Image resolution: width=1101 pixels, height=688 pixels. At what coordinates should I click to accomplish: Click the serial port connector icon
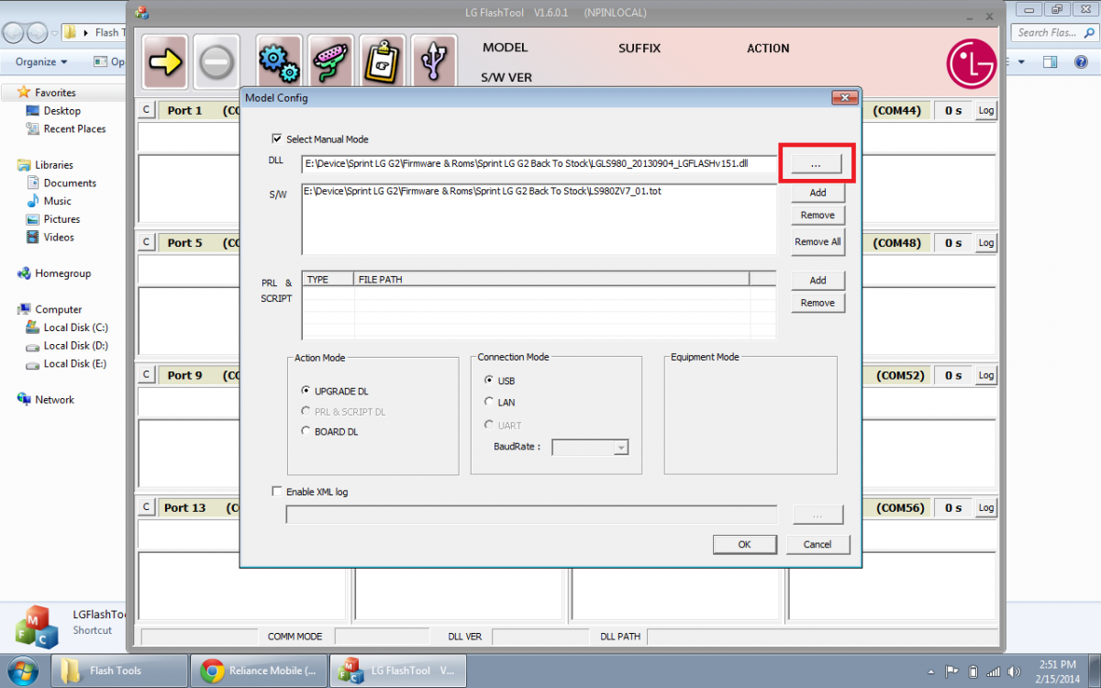click(330, 61)
